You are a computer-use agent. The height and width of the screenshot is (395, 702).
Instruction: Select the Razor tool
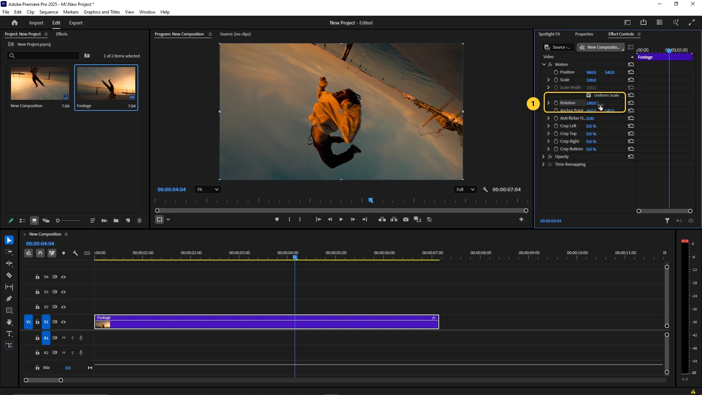click(9, 275)
